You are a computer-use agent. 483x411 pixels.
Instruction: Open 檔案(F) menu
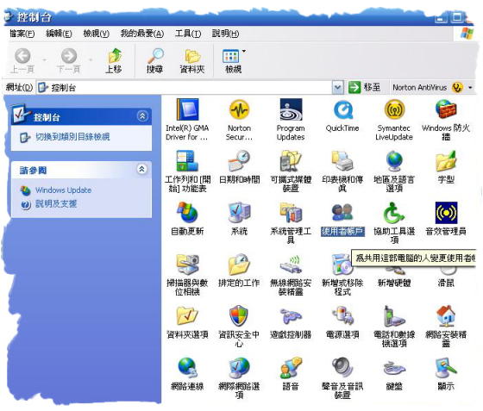click(x=22, y=34)
